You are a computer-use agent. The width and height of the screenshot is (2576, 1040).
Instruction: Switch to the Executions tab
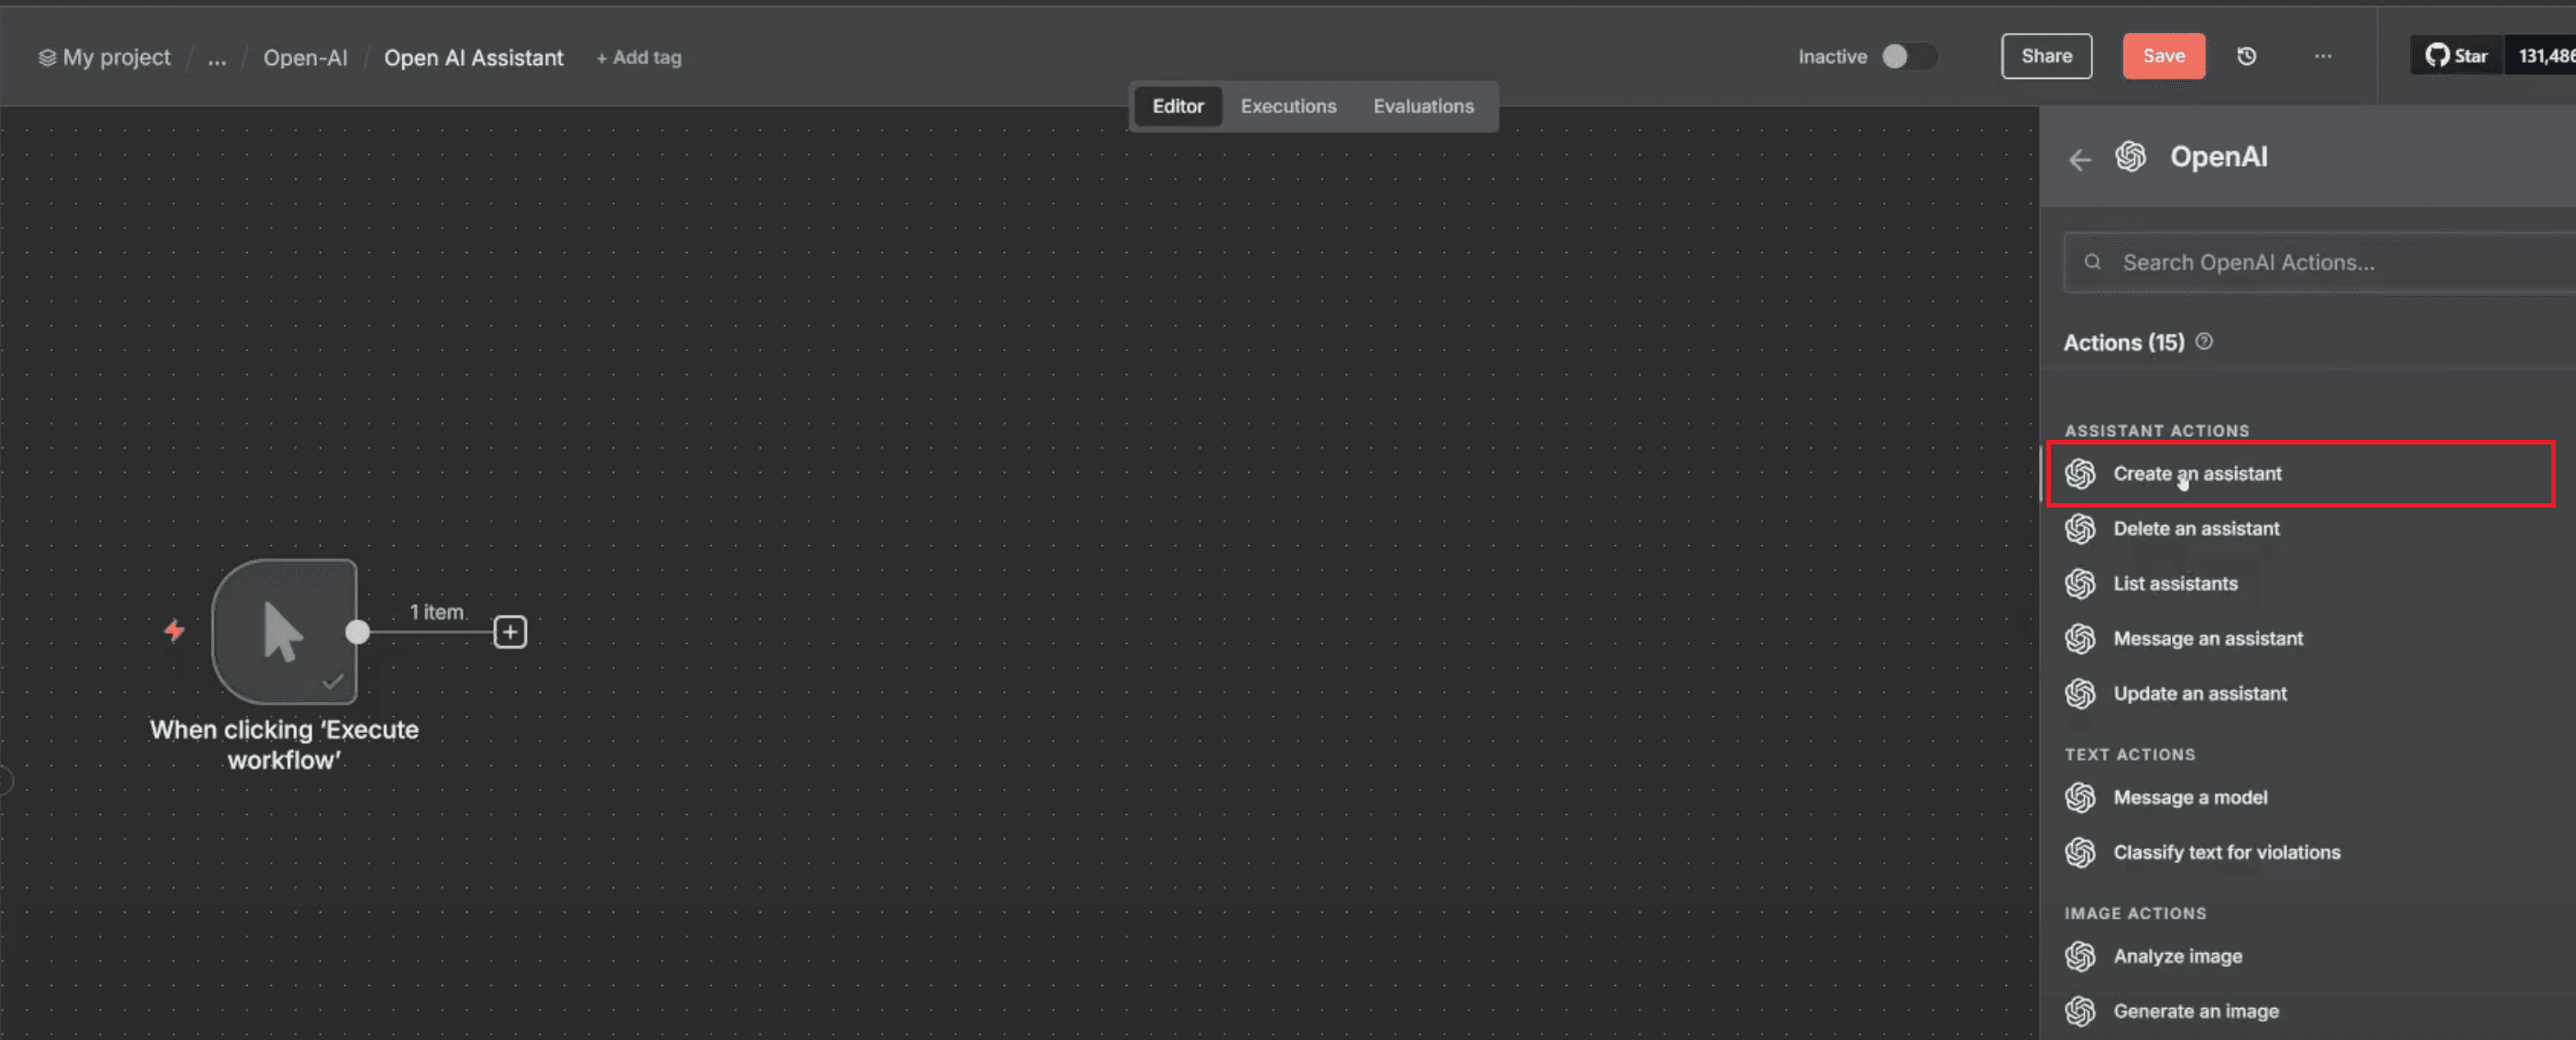(x=1288, y=106)
